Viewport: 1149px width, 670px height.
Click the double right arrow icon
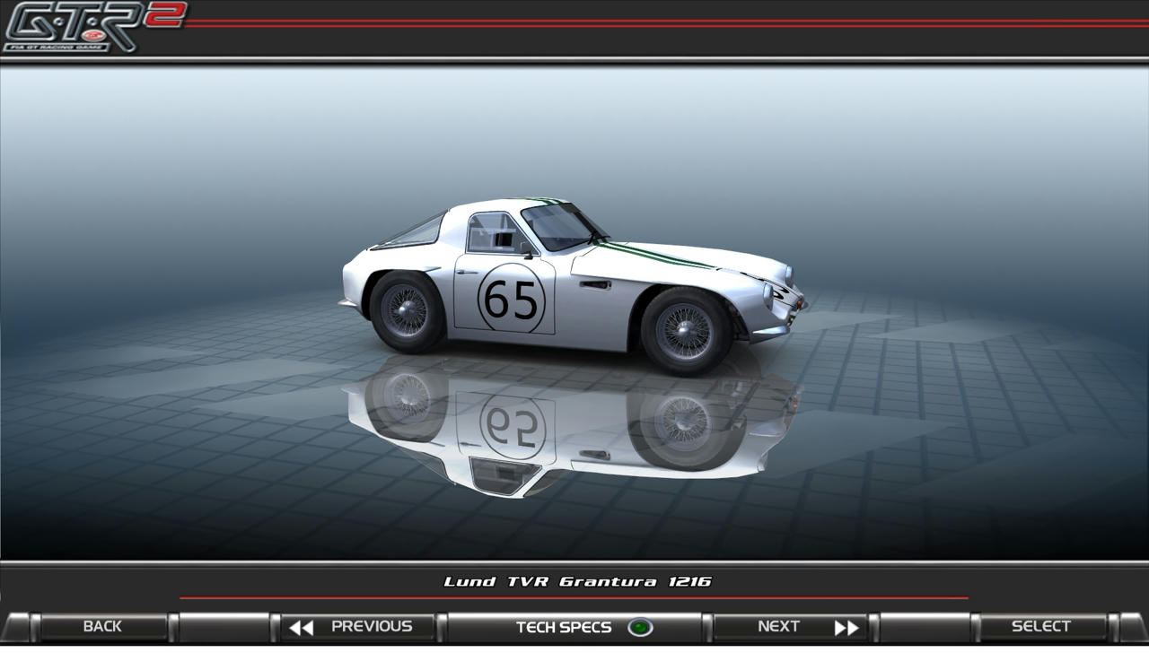pyautogui.click(x=846, y=628)
